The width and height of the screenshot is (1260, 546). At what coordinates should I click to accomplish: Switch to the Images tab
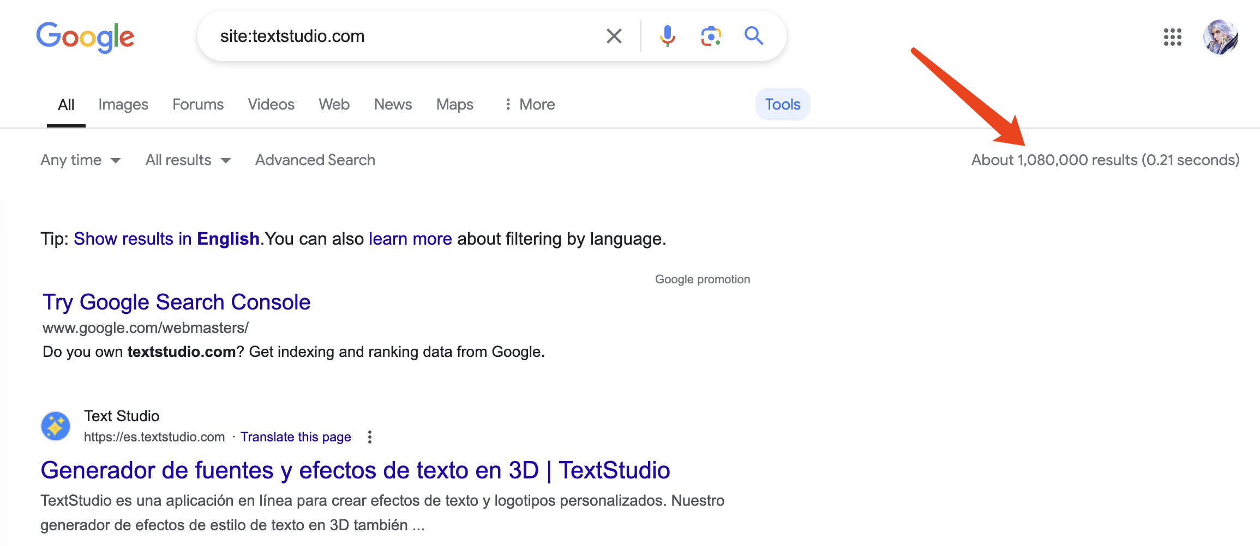coord(123,105)
